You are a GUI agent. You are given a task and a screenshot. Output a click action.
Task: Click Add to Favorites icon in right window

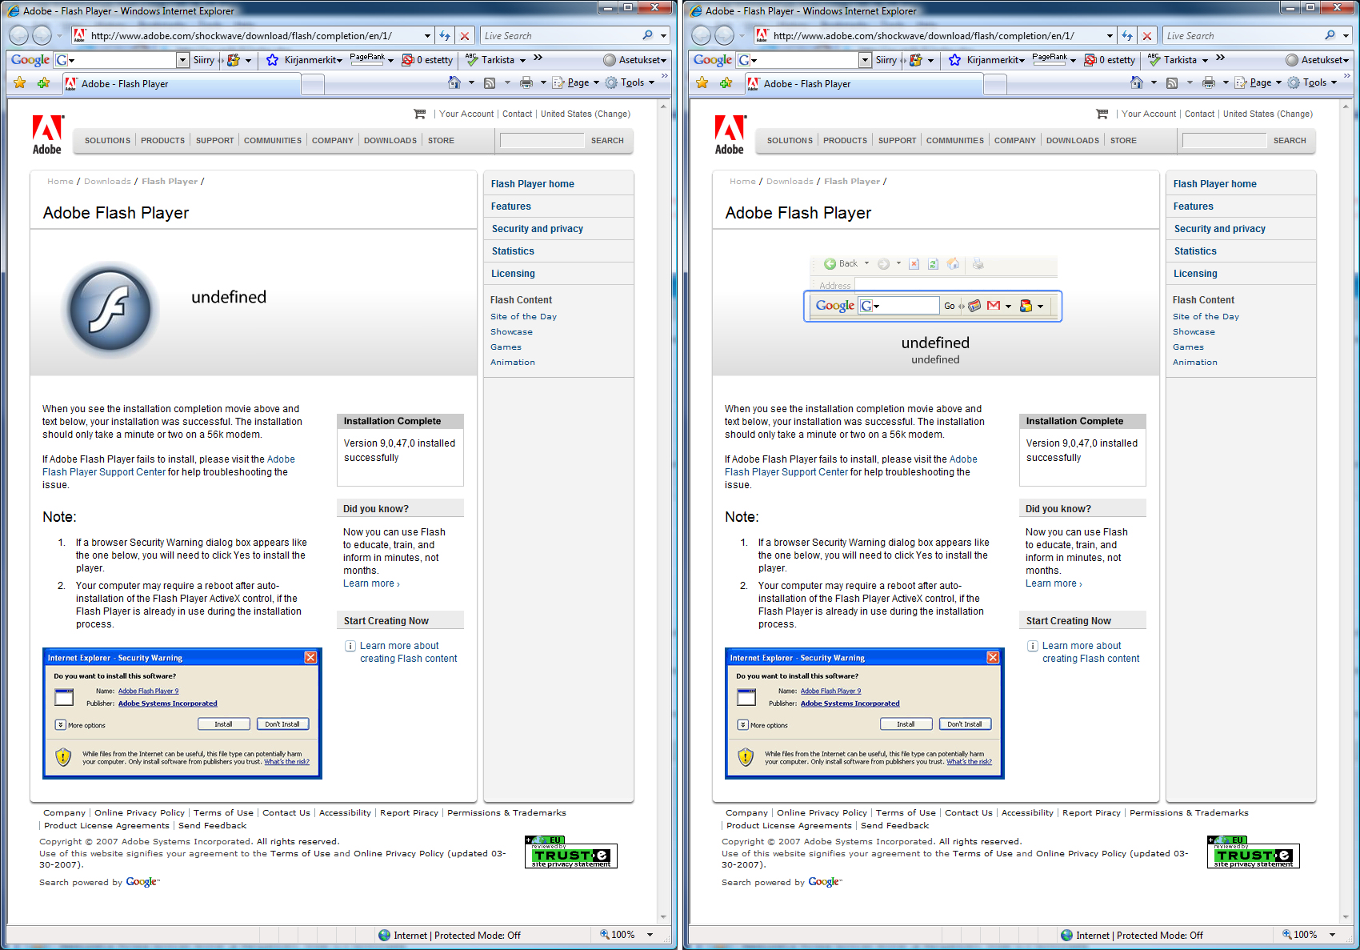pyautogui.click(x=726, y=82)
